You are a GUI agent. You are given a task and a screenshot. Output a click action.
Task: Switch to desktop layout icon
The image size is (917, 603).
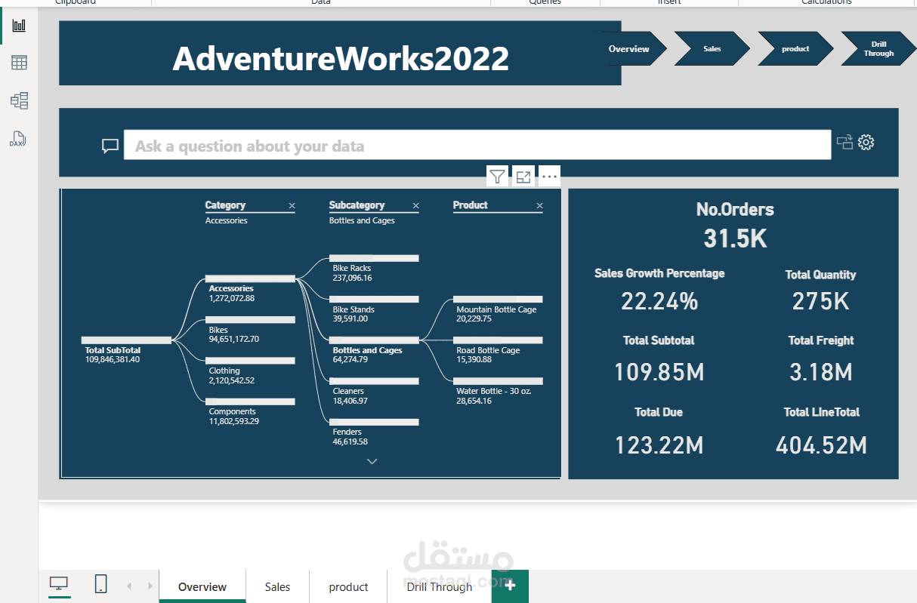pos(59,584)
